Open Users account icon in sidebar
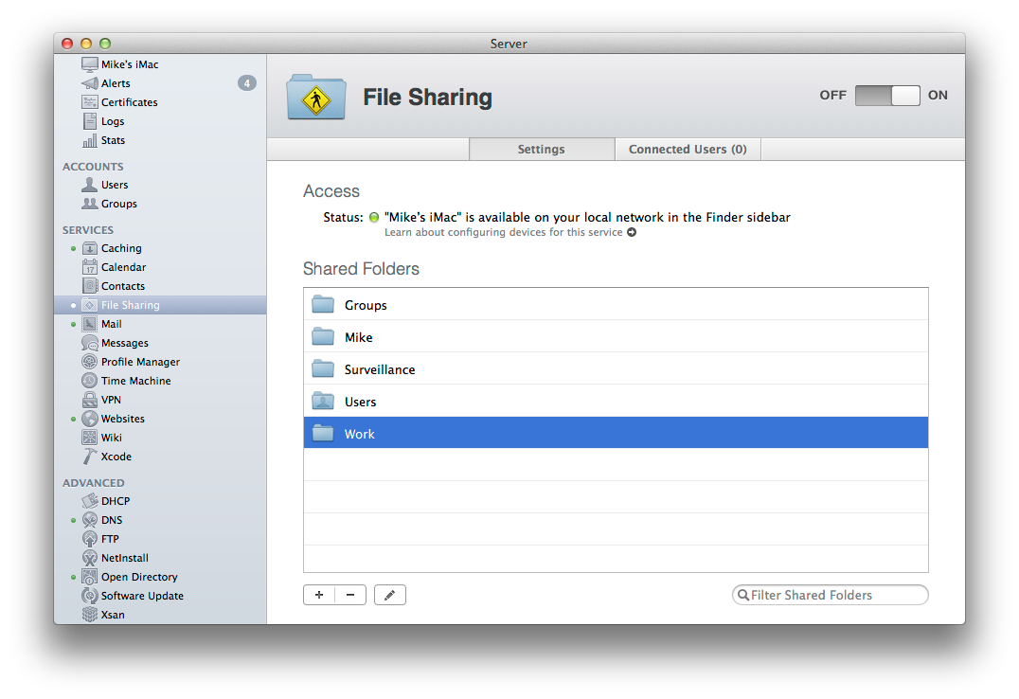Image resolution: width=1019 pixels, height=699 pixels. tap(90, 185)
